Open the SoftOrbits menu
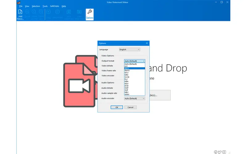Viewport: 247px width, 154px height. (x=54, y=6)
